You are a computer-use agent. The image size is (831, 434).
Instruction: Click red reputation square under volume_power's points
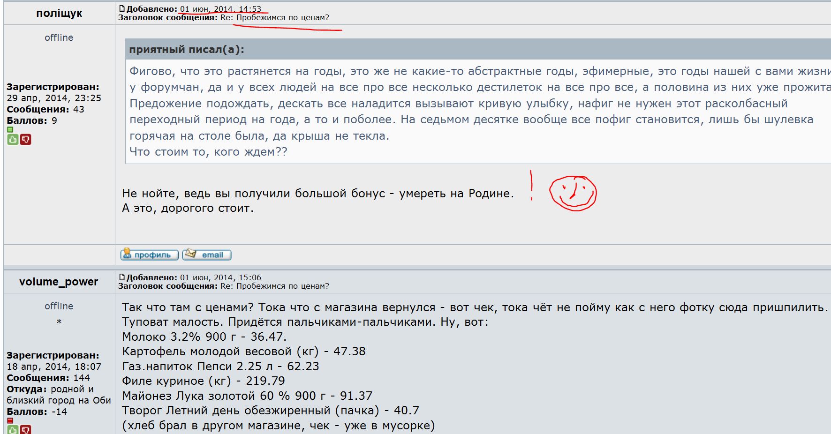(x=10, y=420)
